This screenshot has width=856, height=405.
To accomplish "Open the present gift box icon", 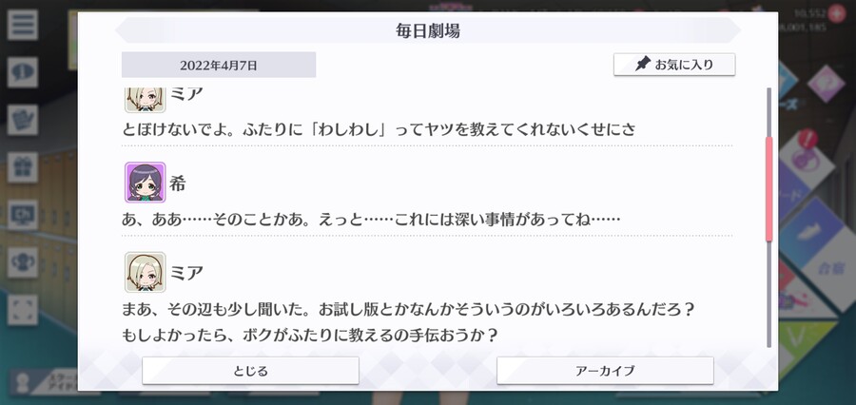I will [23, 167].
